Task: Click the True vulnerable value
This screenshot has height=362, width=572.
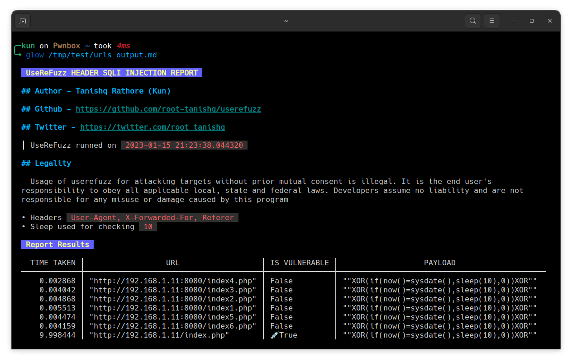Action: pyautogui.click(x=288, y=335)
